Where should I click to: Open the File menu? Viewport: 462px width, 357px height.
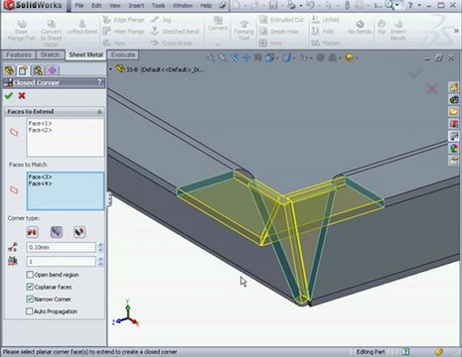(79, 6)
